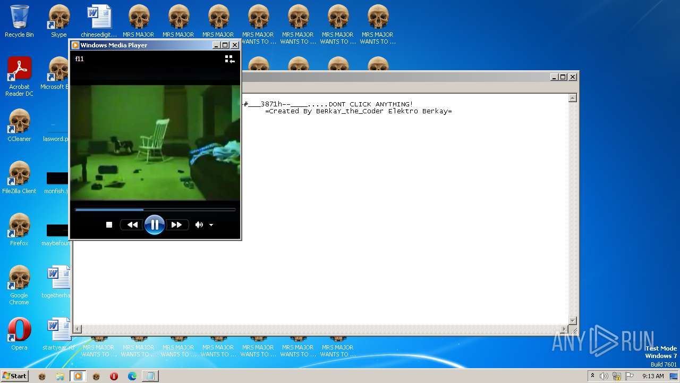Click the Windows Media Player taskbar button
The height and width of the screenshot is (383, 680).
[78, 376]
